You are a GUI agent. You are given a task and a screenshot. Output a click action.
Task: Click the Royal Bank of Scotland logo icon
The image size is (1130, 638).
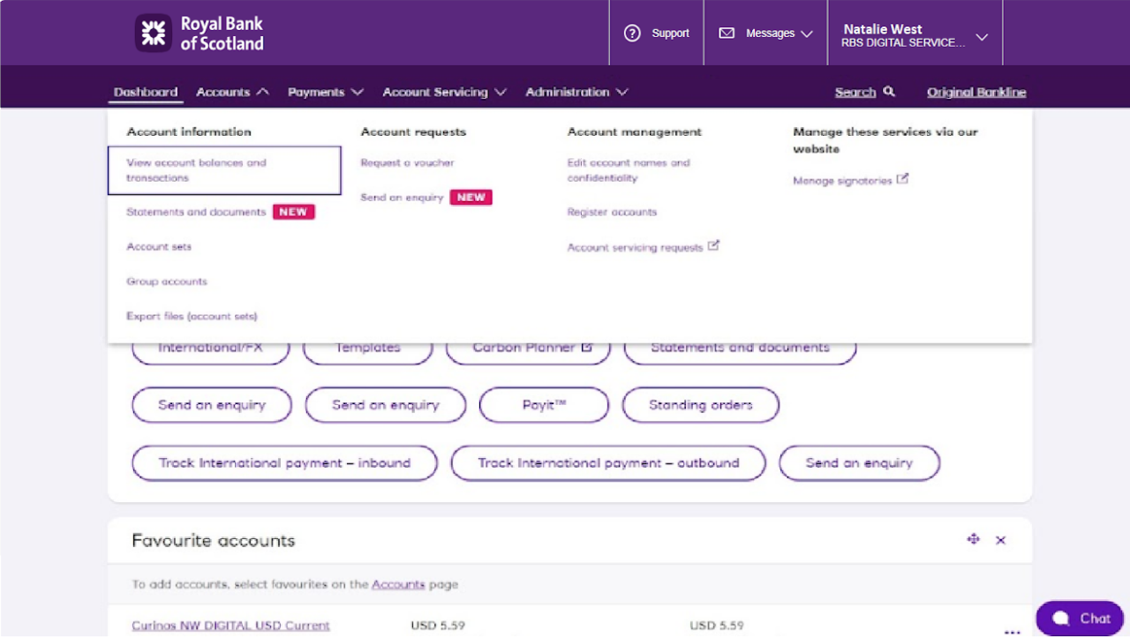152,33
